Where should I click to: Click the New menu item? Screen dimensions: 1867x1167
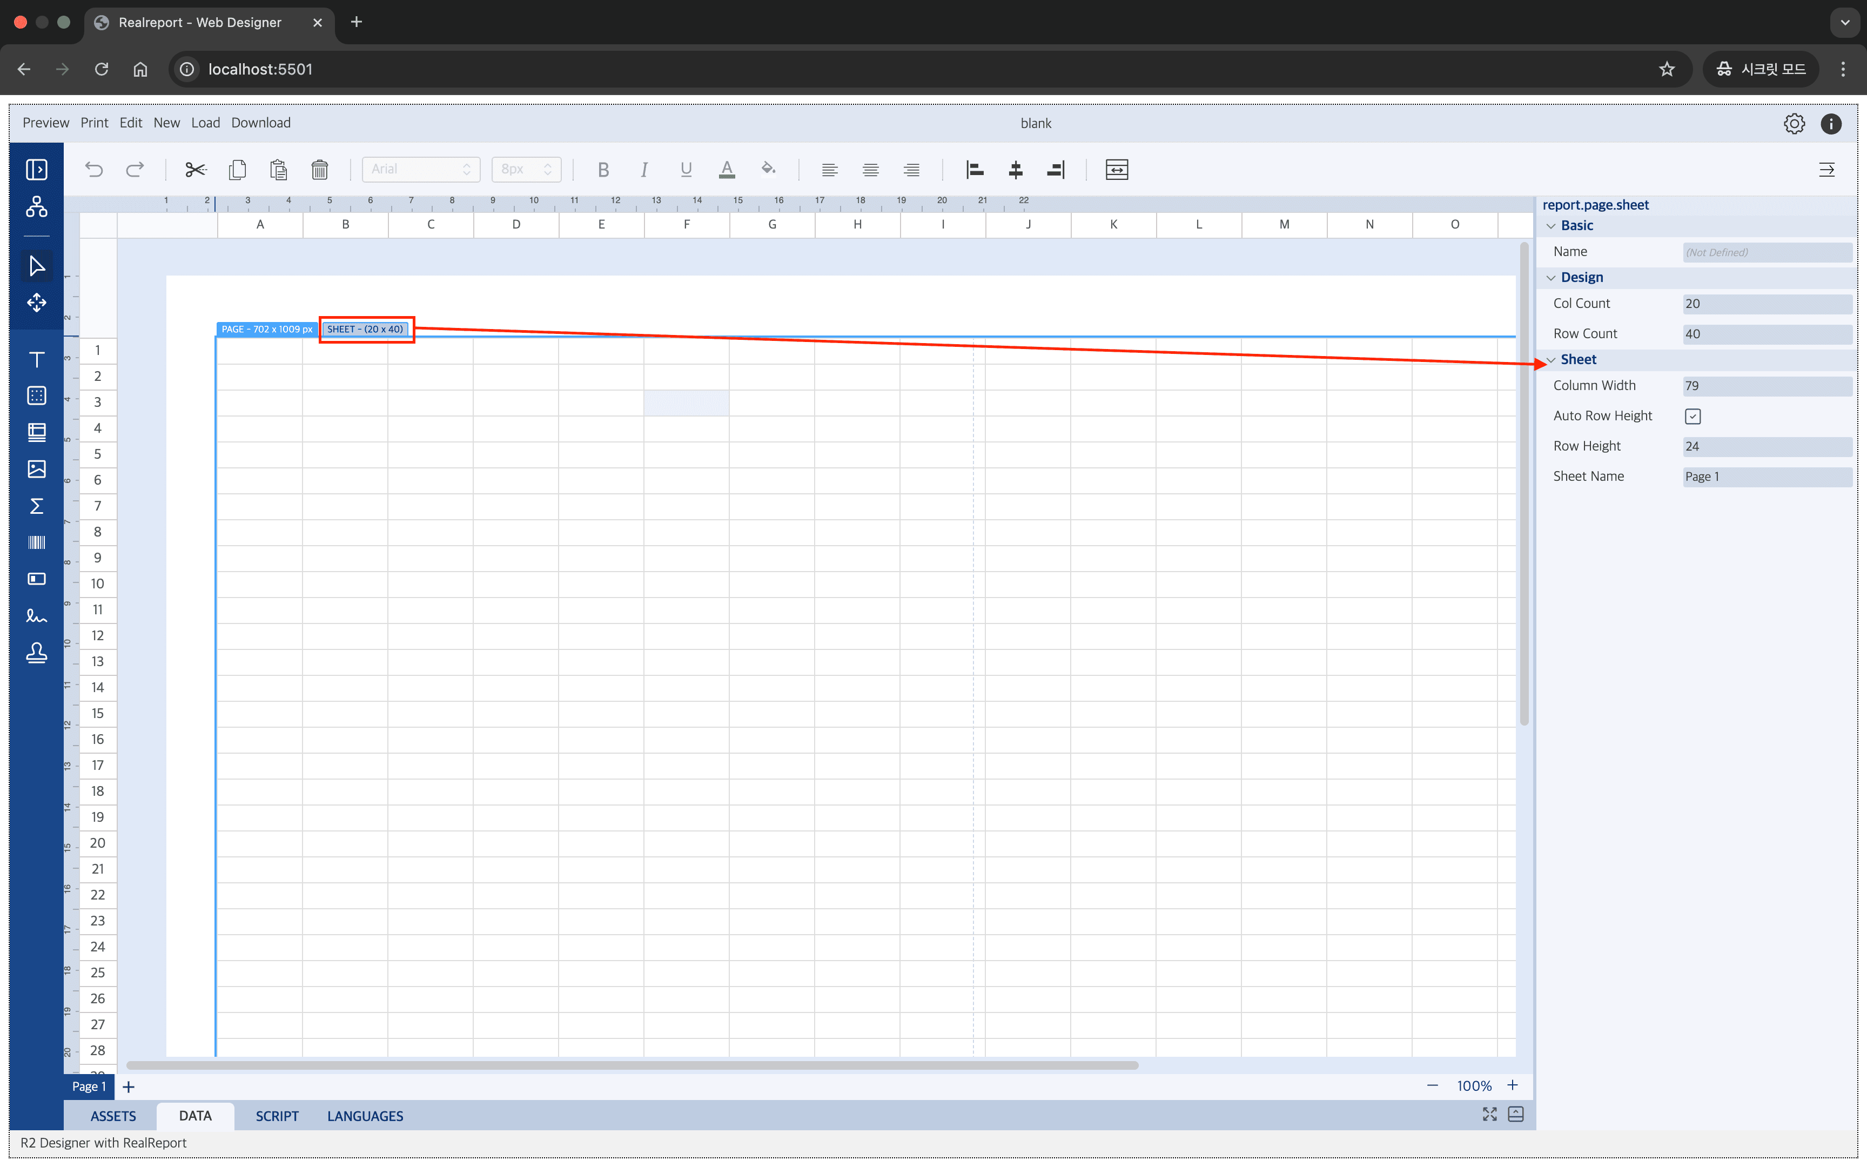(x=166, y=123)
